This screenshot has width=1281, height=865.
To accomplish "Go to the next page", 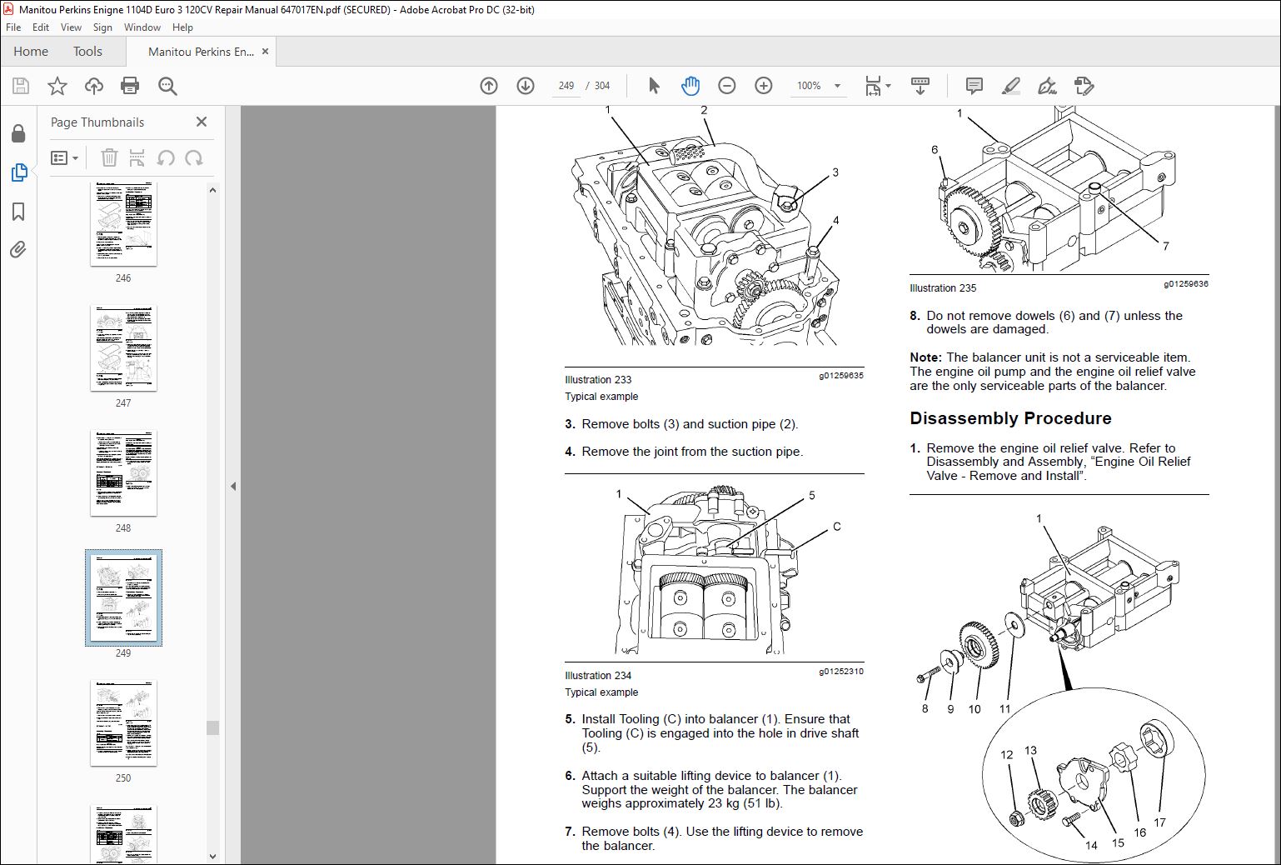I will pyautogui.click(x=526, y=86).
